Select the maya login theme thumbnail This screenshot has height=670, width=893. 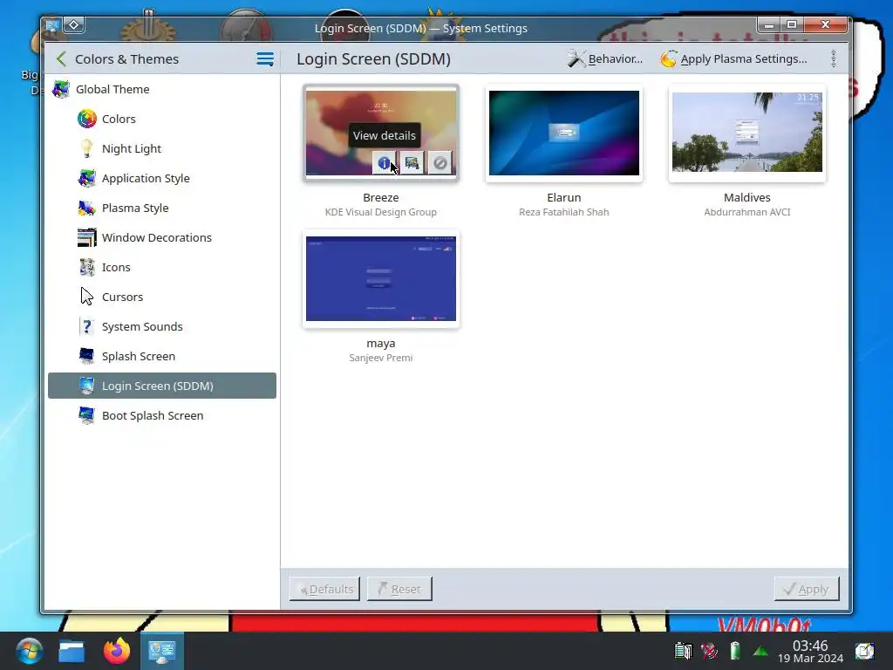coord(381,278)
